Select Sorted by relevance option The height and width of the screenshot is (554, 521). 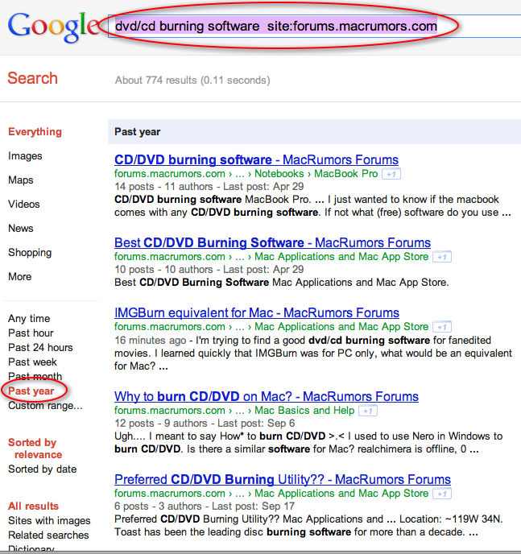(x=35, y=449)
